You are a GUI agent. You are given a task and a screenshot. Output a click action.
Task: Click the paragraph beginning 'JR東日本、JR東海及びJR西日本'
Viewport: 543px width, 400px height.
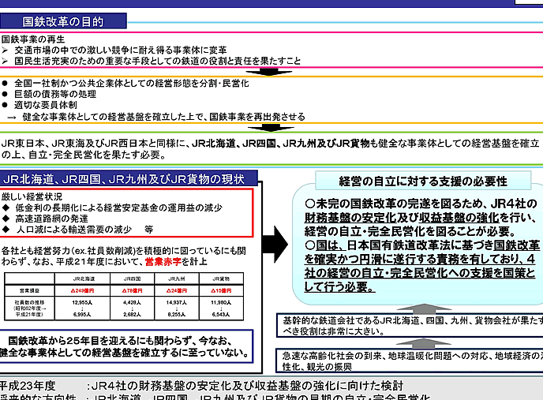pyautogui.click(x=270, y=144)
